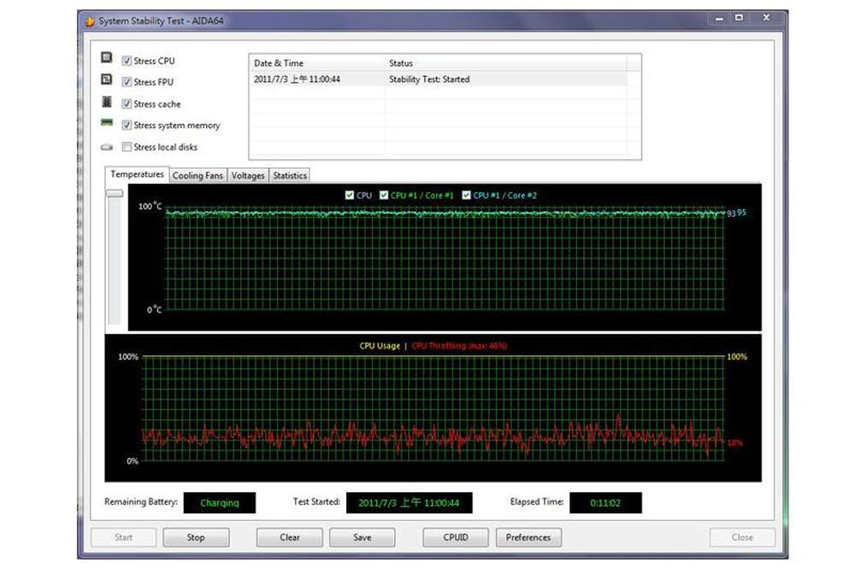
Task: Toggle the Stress system memory checkbox
Action: [x=127, y=126]
